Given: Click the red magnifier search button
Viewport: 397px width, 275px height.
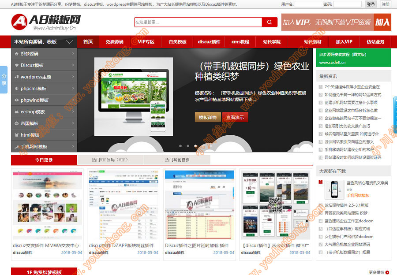Looking at the screenshot, I should point(270,22).
